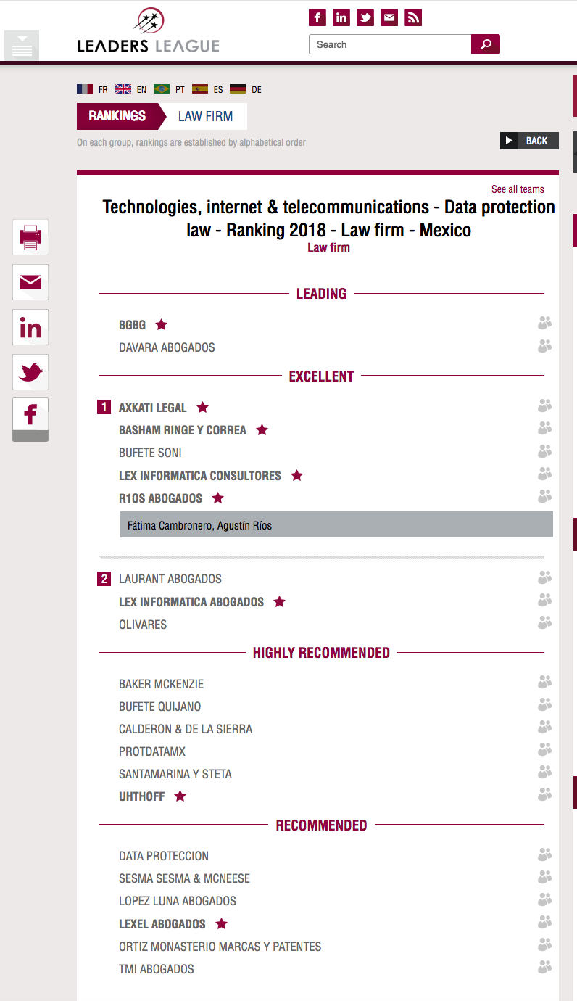Click Ortiz Monasterio Marcas y Patentes entry
This screenshot has height=1001, width=577.
pos(220,947)
